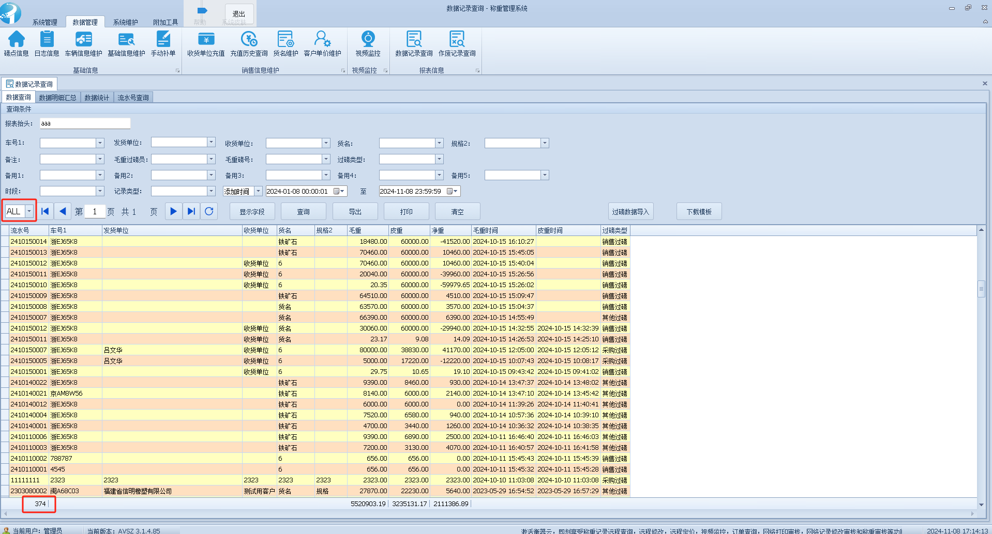992x534 pixels.
Task: Click the horizontal scrollbar right arrow
Action: pos(972,514)
